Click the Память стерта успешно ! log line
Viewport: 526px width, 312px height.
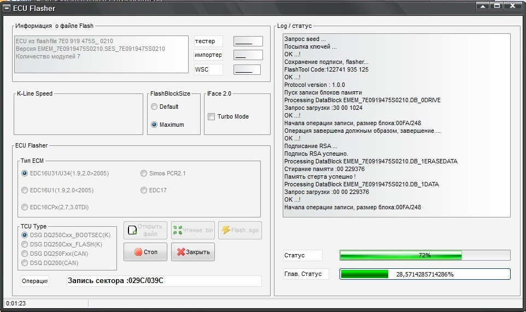(x=320, y=176)
